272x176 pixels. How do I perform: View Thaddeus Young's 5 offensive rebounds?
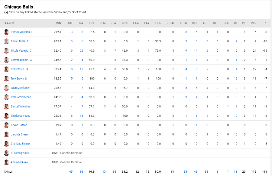173,116
